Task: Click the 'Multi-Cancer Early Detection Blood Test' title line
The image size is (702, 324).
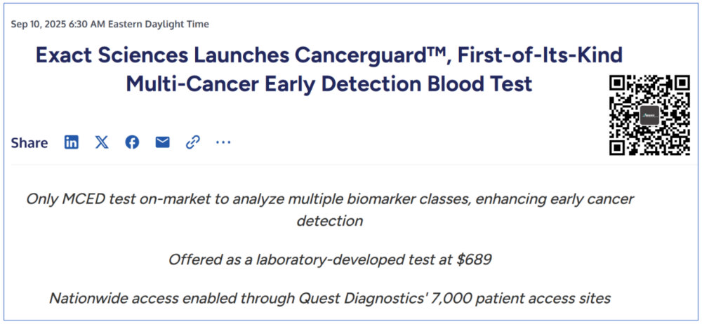Action: (329, 83)
